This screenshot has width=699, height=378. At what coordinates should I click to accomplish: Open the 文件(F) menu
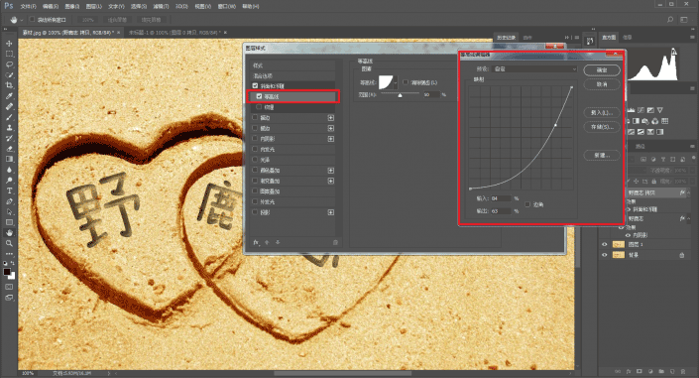pos(29,6)
